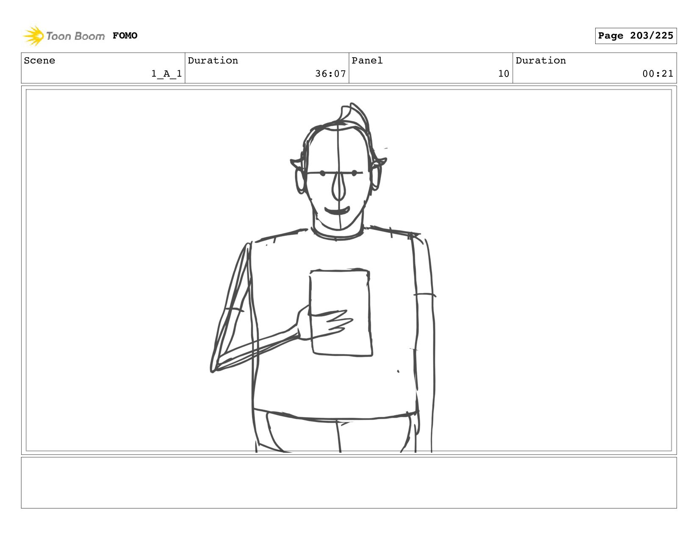
Task: Click the Toon Boom logo
Action: [64, 36]
